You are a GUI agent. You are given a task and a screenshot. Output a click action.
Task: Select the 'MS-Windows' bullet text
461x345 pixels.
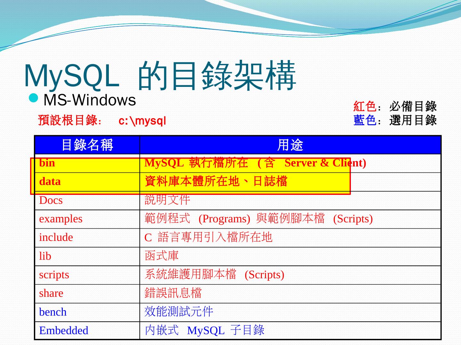pos(90,100)
